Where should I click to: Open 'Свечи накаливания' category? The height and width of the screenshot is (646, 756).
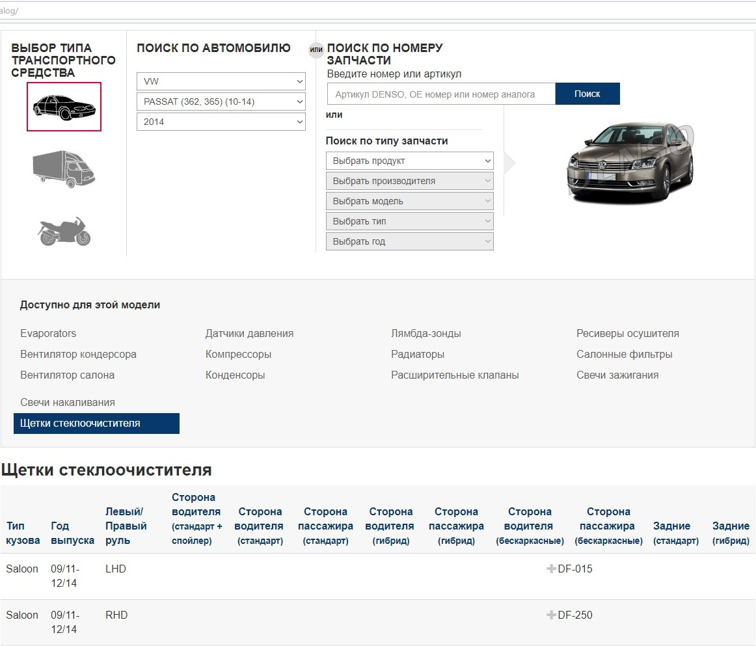(68, 403)
